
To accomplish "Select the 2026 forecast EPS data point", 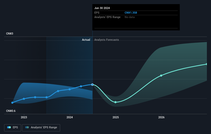I will 161,76.
